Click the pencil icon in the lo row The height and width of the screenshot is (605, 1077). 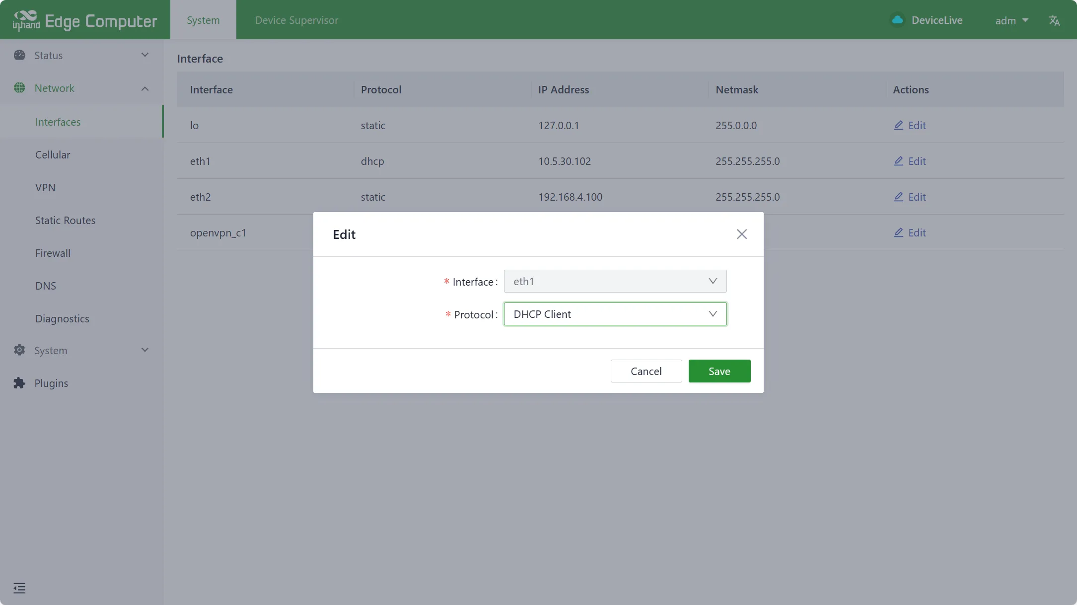[x=898, y=125]
